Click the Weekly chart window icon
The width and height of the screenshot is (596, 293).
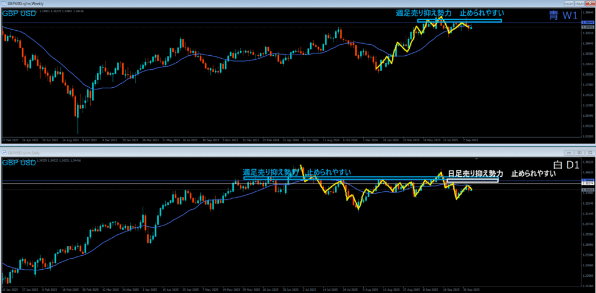point(3,3)
